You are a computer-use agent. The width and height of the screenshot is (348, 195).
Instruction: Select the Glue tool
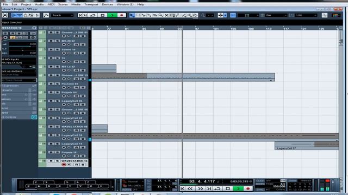[x=150, y=15]
